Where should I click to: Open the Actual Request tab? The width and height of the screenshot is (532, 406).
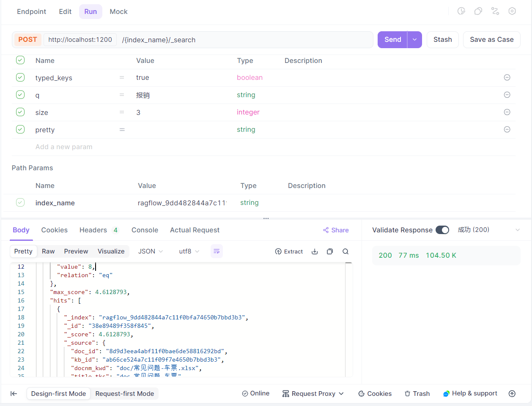pyautogui.click(x=195, y=230)
